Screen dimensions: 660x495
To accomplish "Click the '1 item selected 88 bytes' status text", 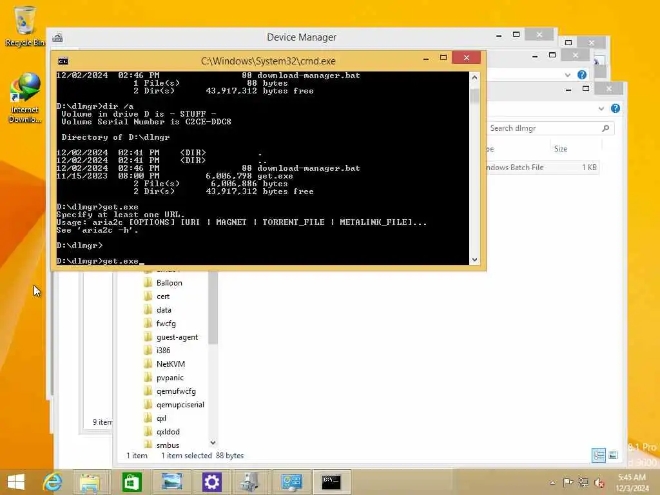I will click(202, 456).
